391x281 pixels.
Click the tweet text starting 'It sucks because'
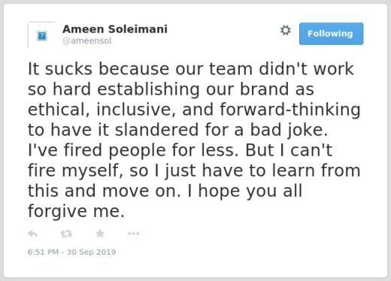coord(194,140)
